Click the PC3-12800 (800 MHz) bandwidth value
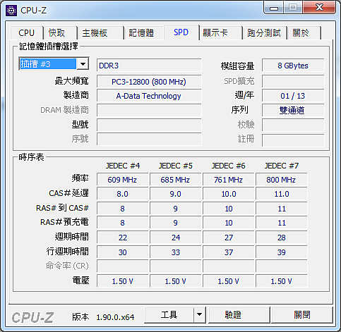The image size is (341, 332). coord(149,82)
